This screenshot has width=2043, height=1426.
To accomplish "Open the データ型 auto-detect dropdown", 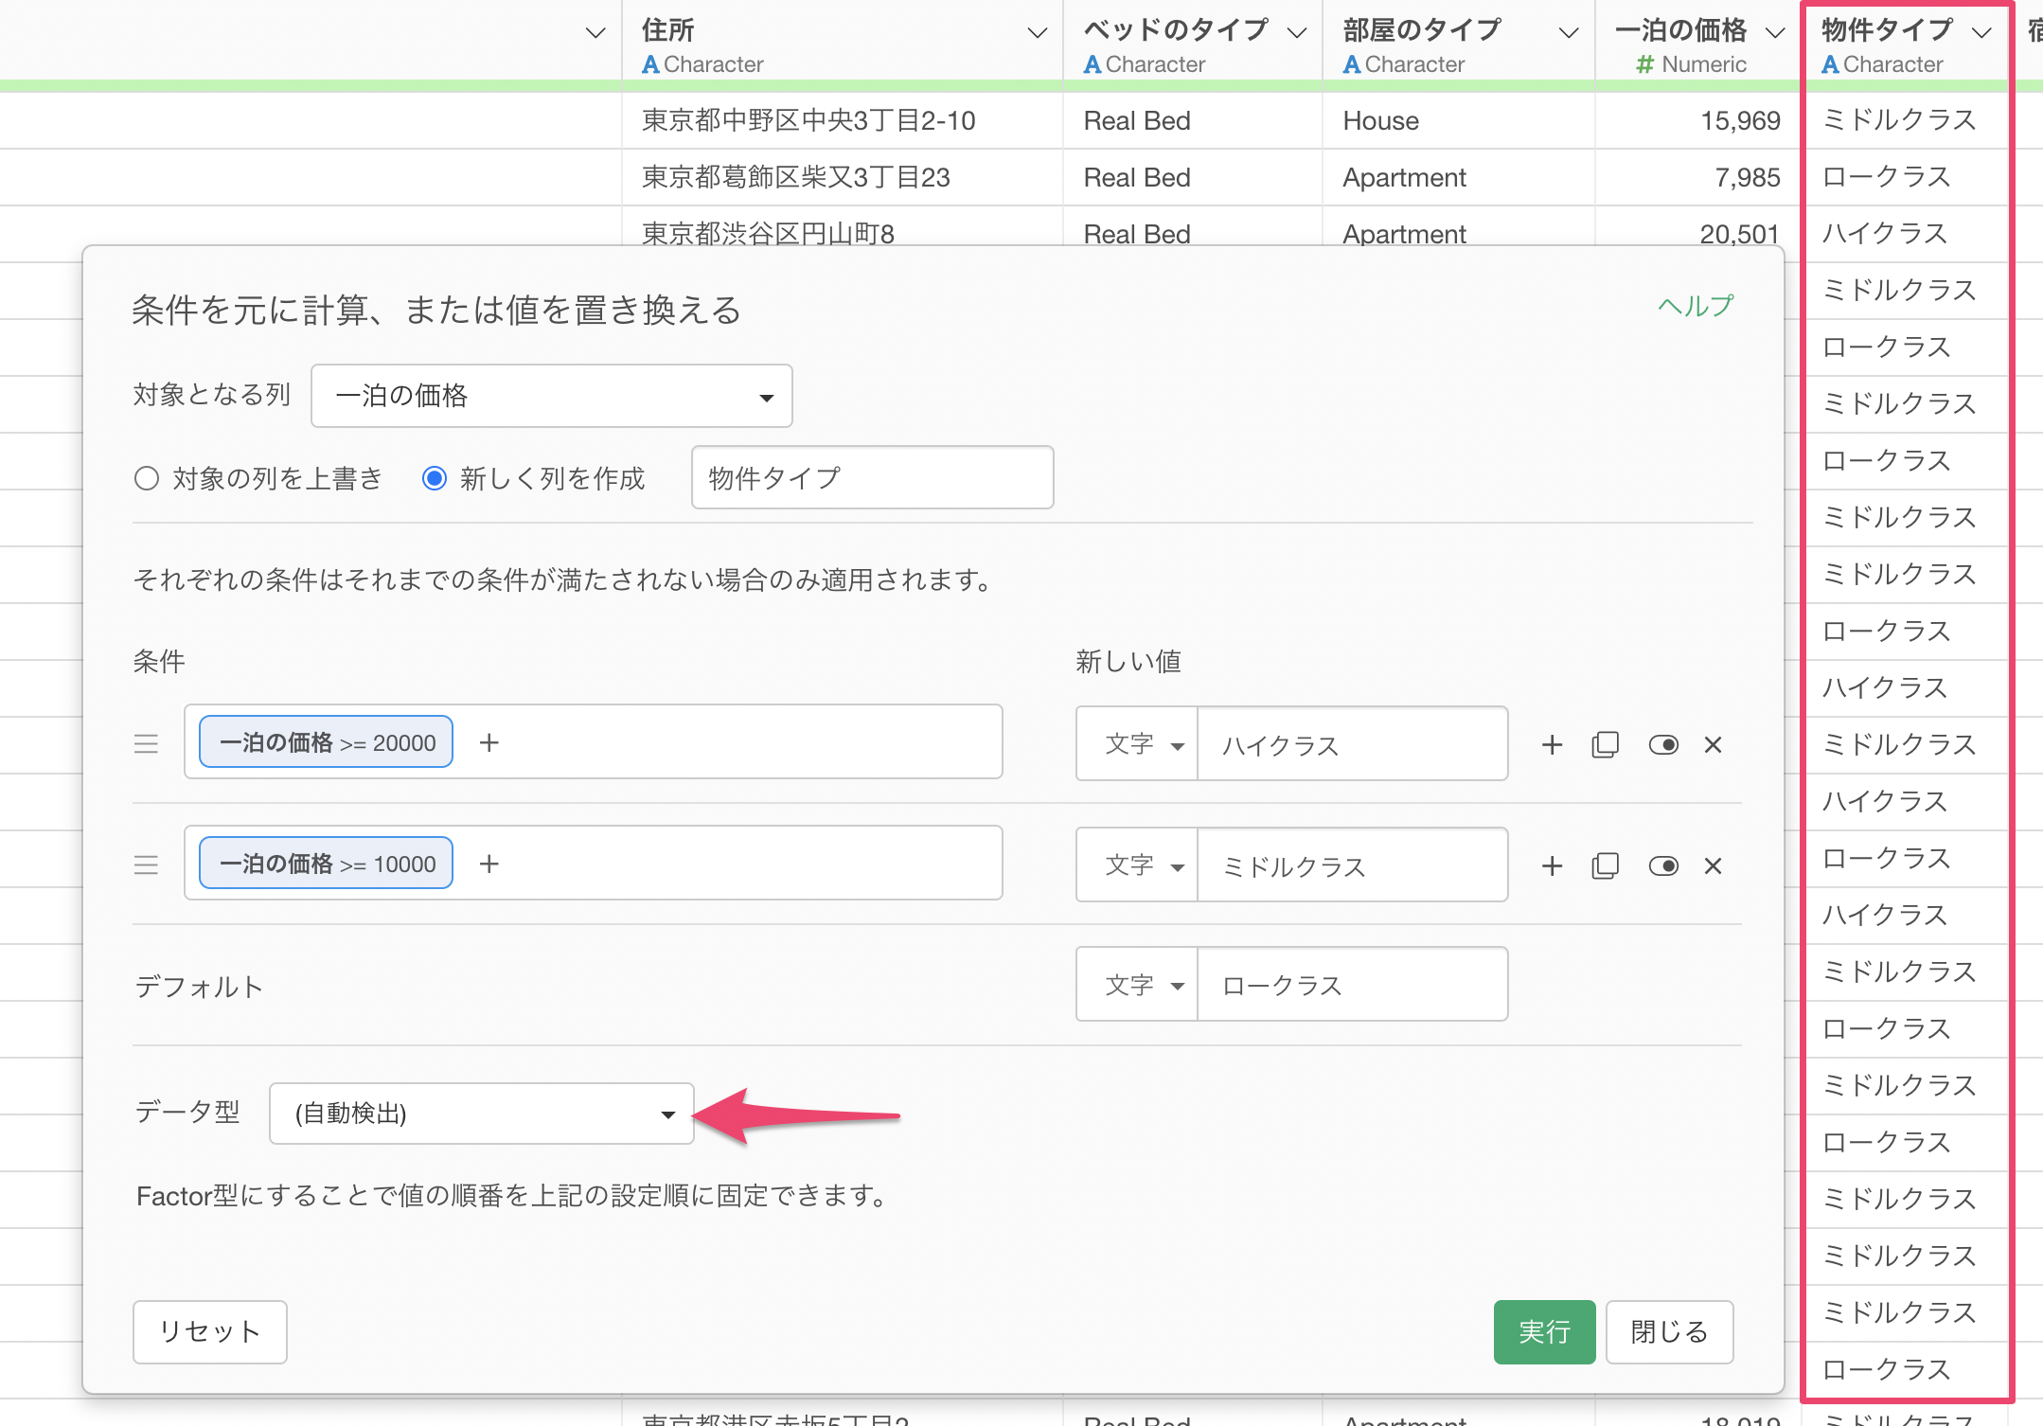I will [x=481, y=1114].
